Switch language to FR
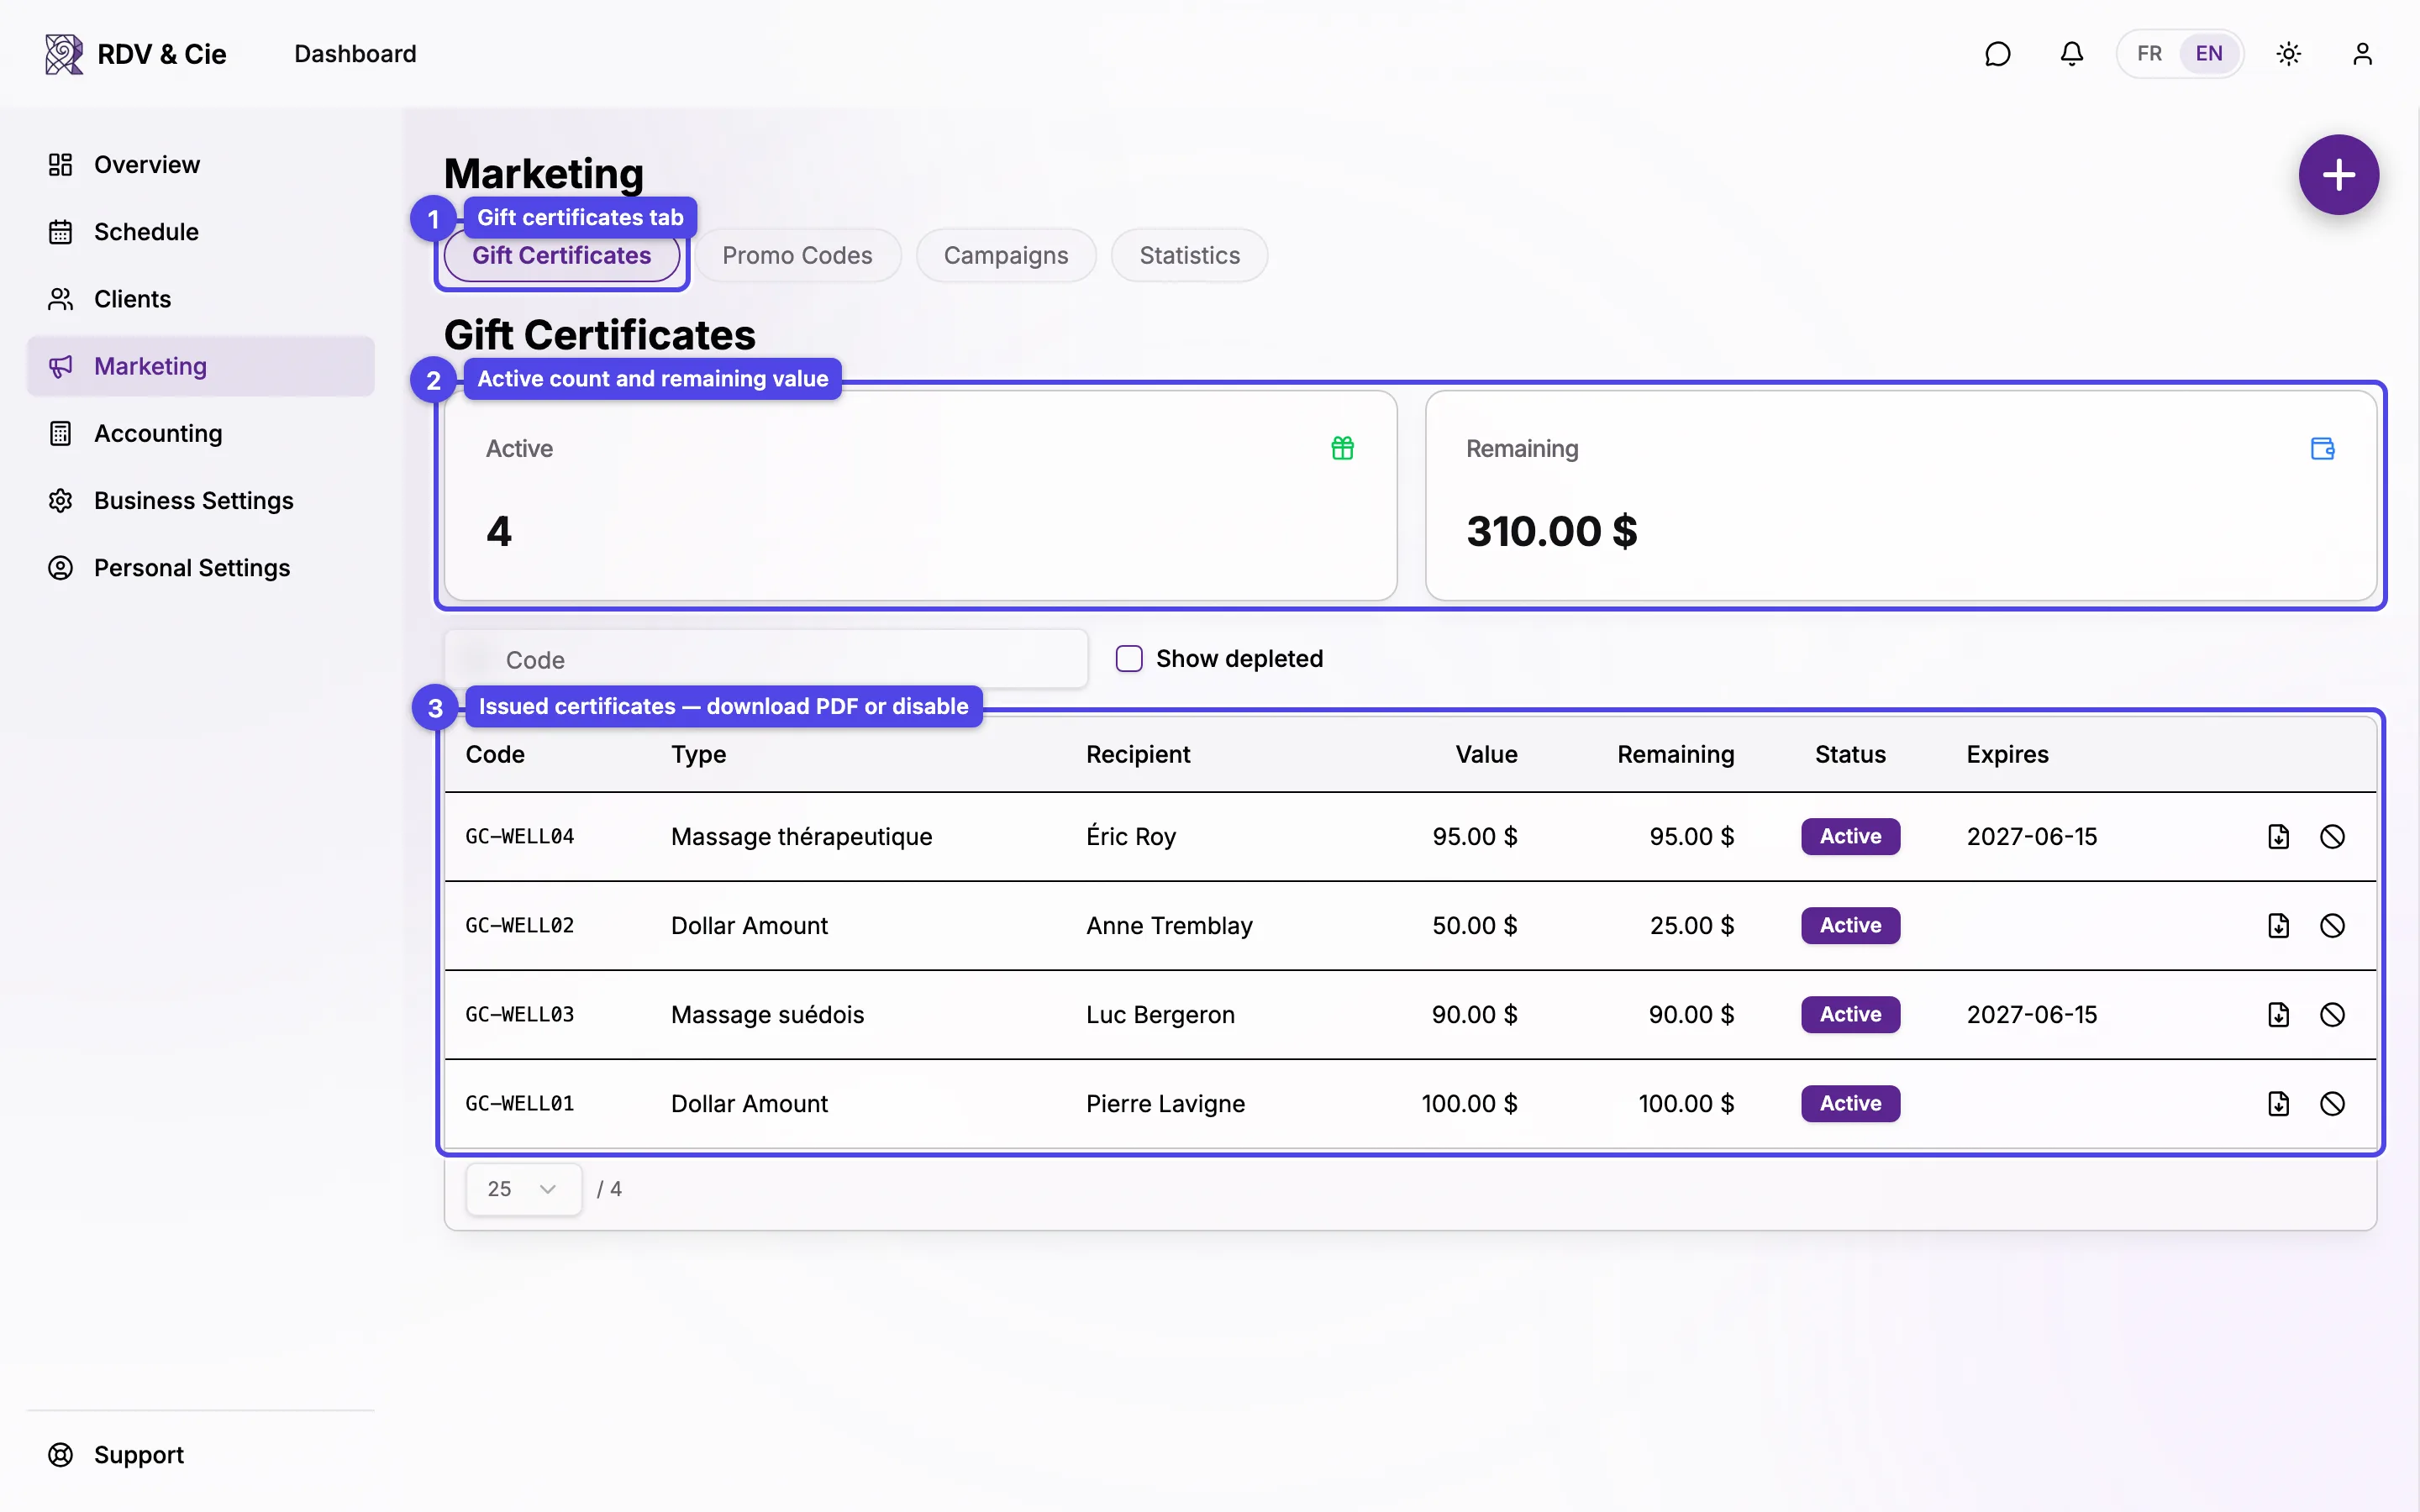The height and width of the screenshot is (1512, 2420). [x=2149, y=54]
